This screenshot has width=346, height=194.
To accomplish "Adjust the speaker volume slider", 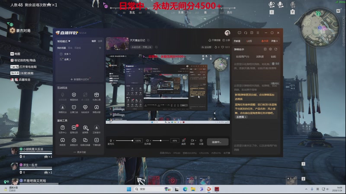I will pyautogui.click(x=161, y=141).
